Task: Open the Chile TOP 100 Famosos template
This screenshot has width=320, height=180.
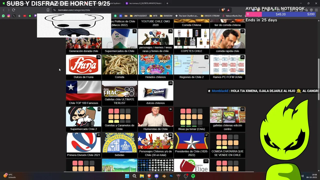Action: 83,93
